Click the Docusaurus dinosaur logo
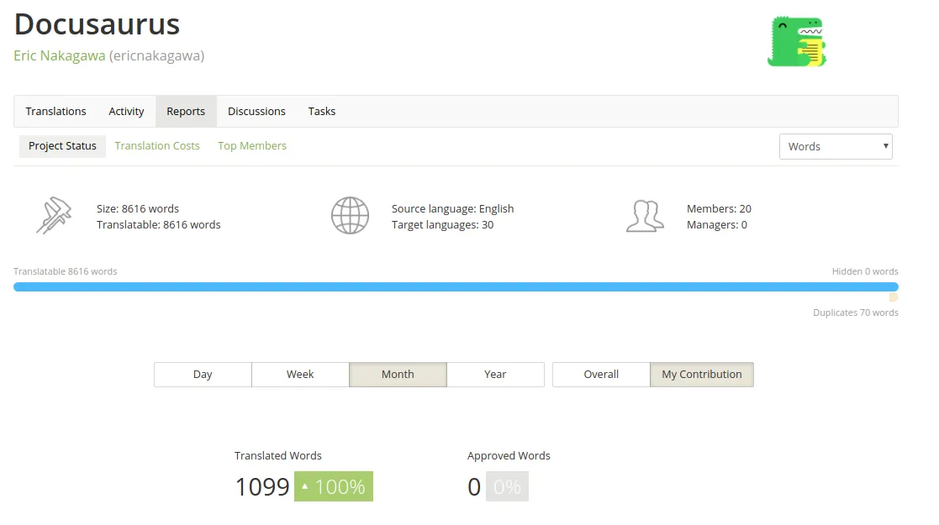939x525 pixels. [796, 41]
